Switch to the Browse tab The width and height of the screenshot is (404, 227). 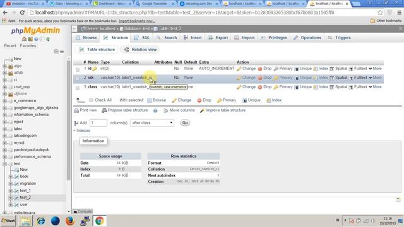click(x=86, y=38)
